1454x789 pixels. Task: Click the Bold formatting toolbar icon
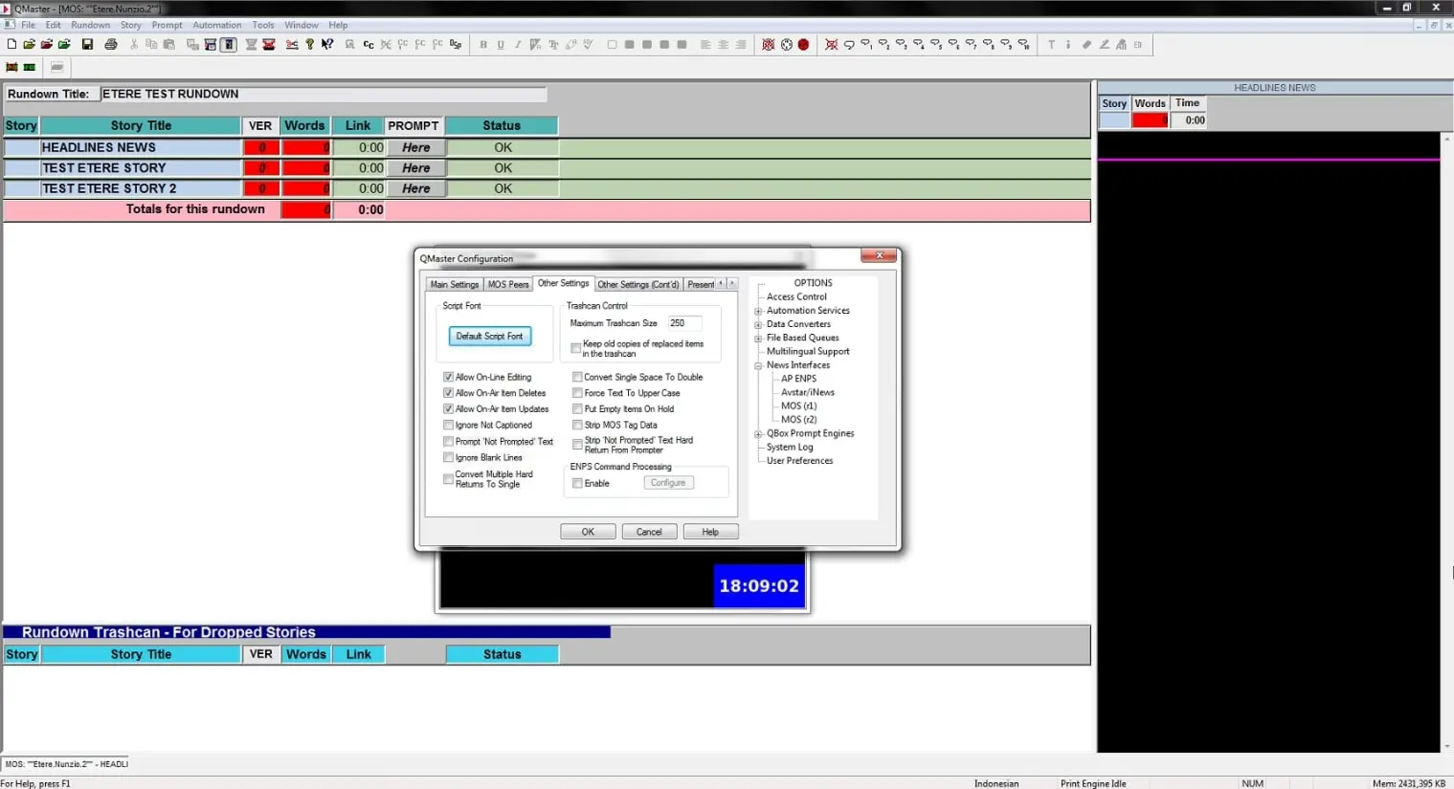[483, 44]
